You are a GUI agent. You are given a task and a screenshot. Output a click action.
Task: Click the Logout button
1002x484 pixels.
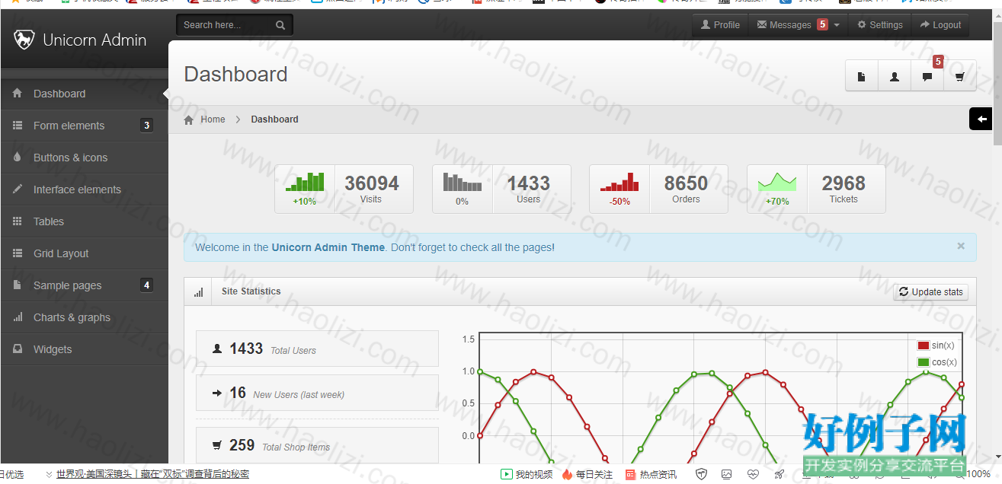(940, 25)
